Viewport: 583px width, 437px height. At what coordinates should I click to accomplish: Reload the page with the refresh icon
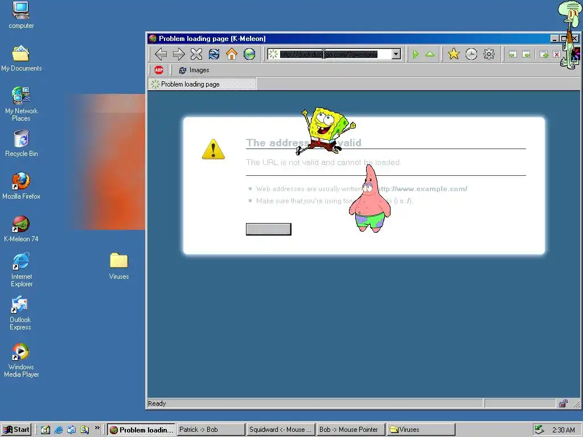[x=214, y=54]
